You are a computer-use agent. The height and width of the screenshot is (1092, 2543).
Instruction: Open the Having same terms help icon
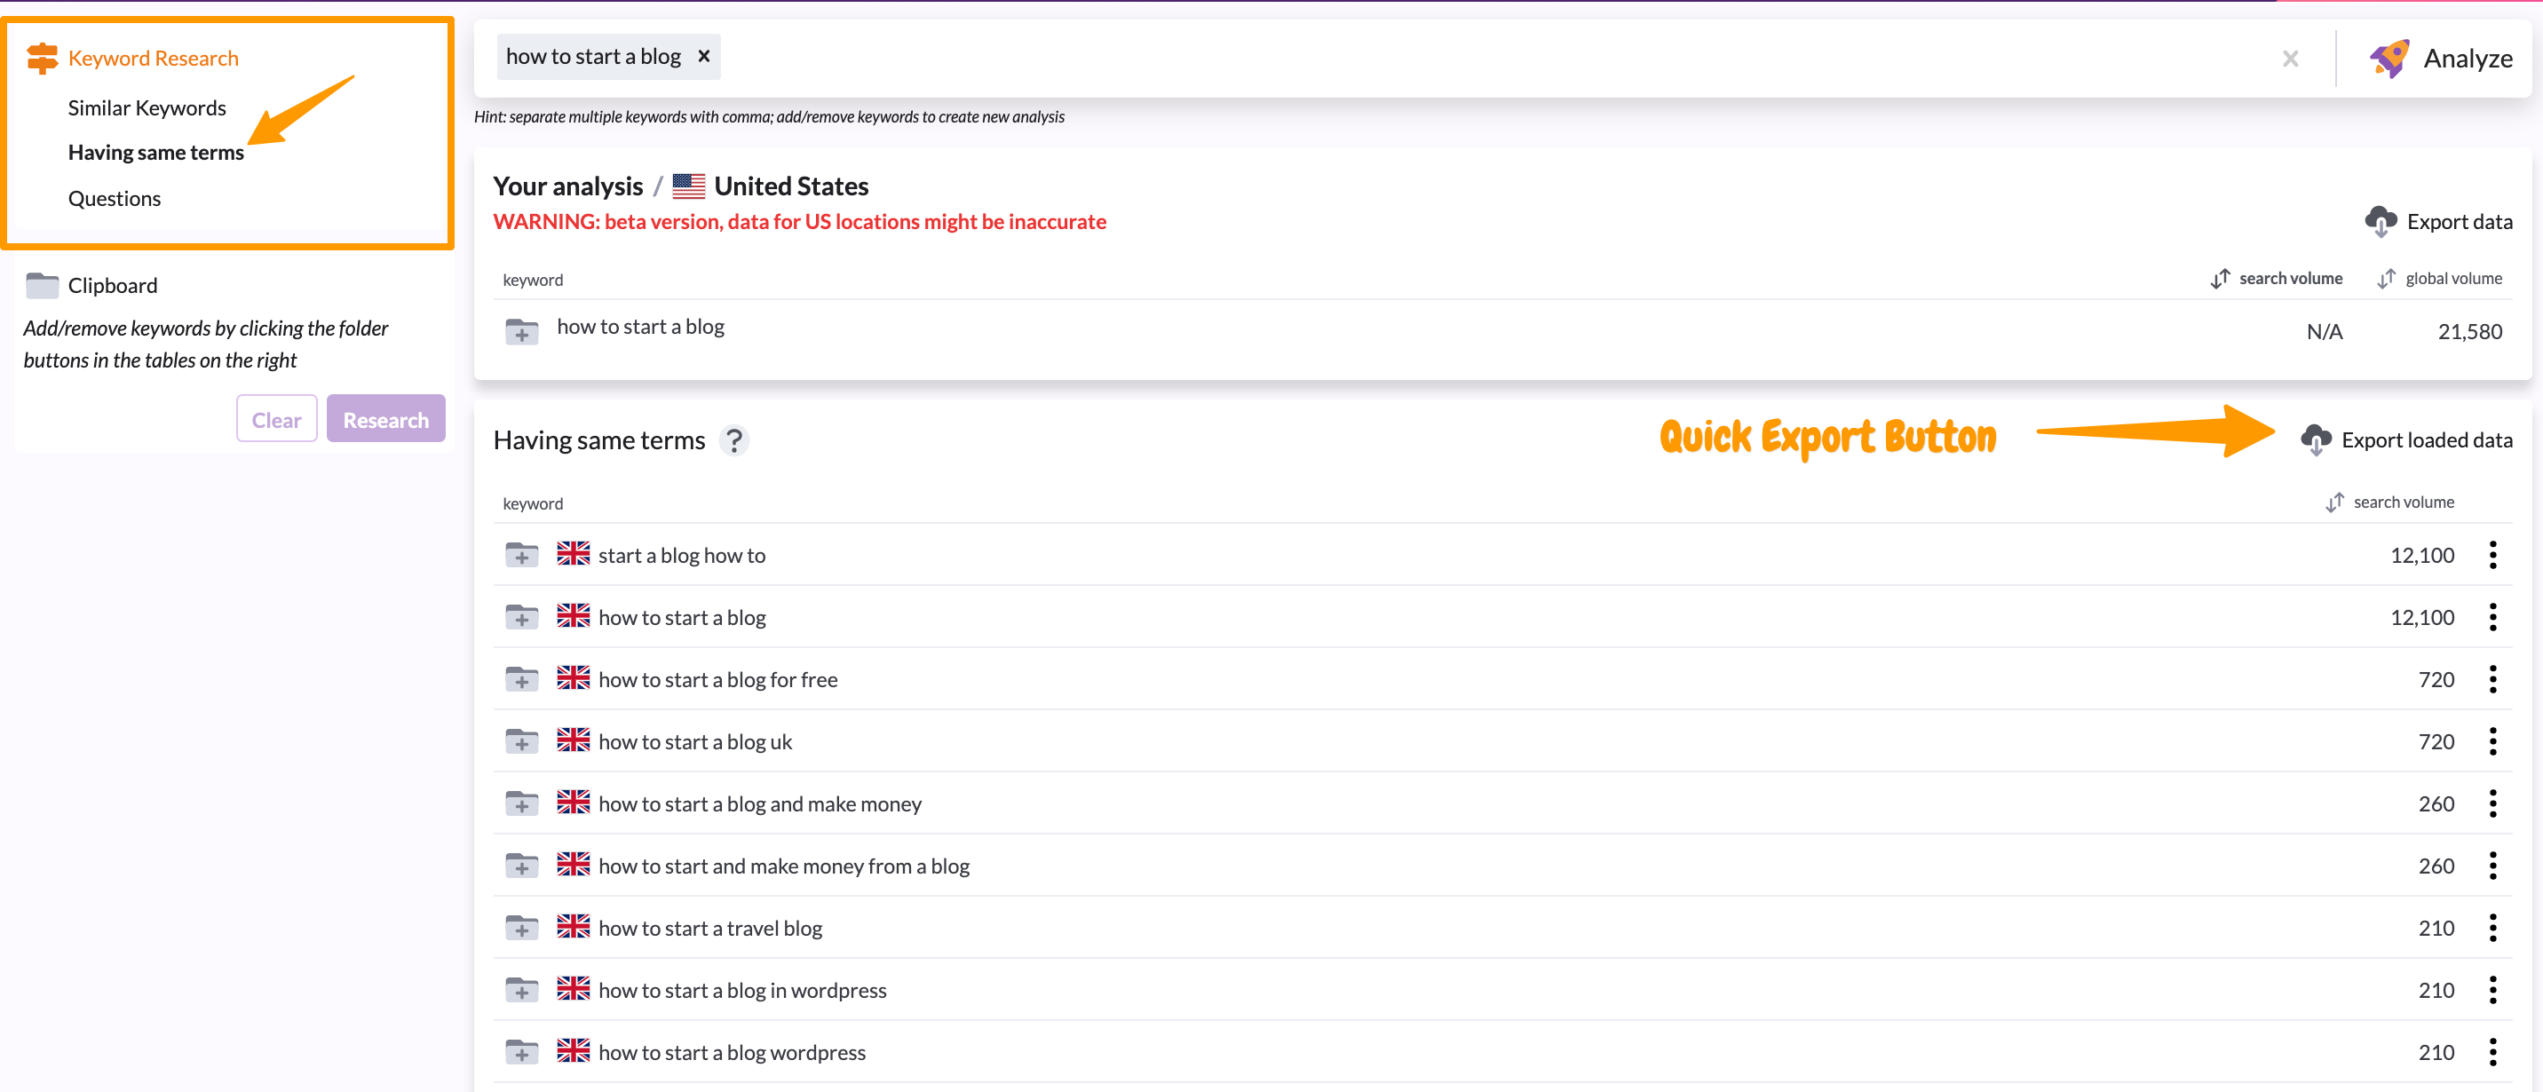[733, 439]
